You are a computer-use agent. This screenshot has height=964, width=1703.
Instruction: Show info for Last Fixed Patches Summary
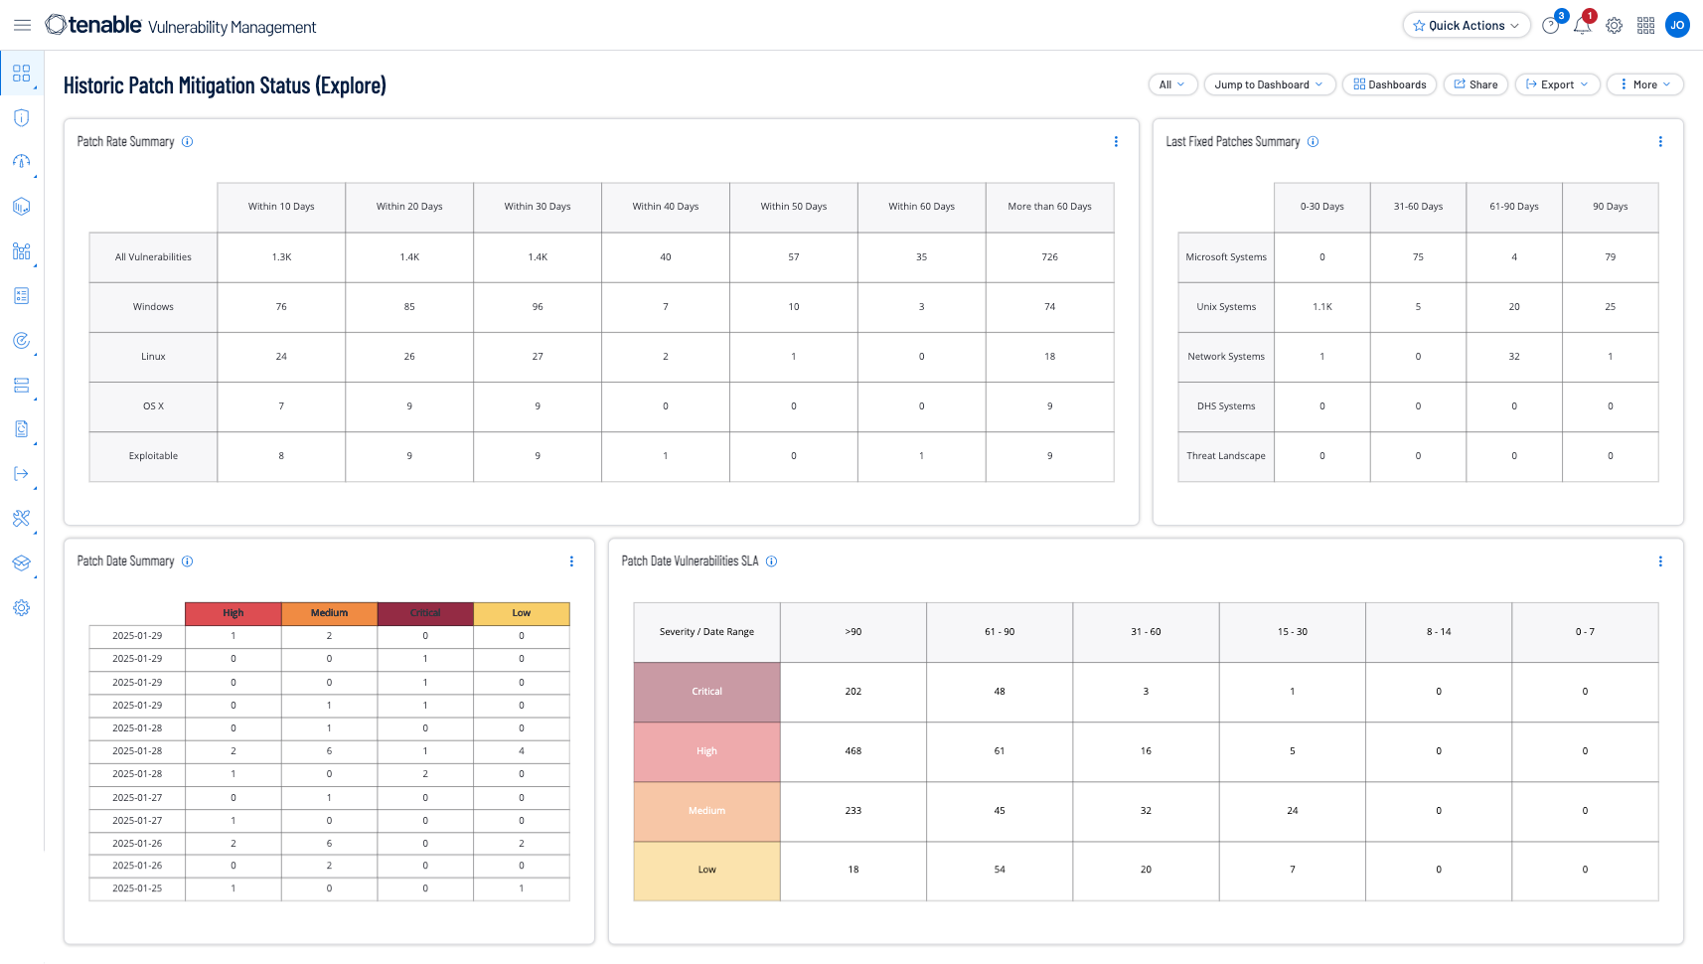click(x=1313, y=142)
